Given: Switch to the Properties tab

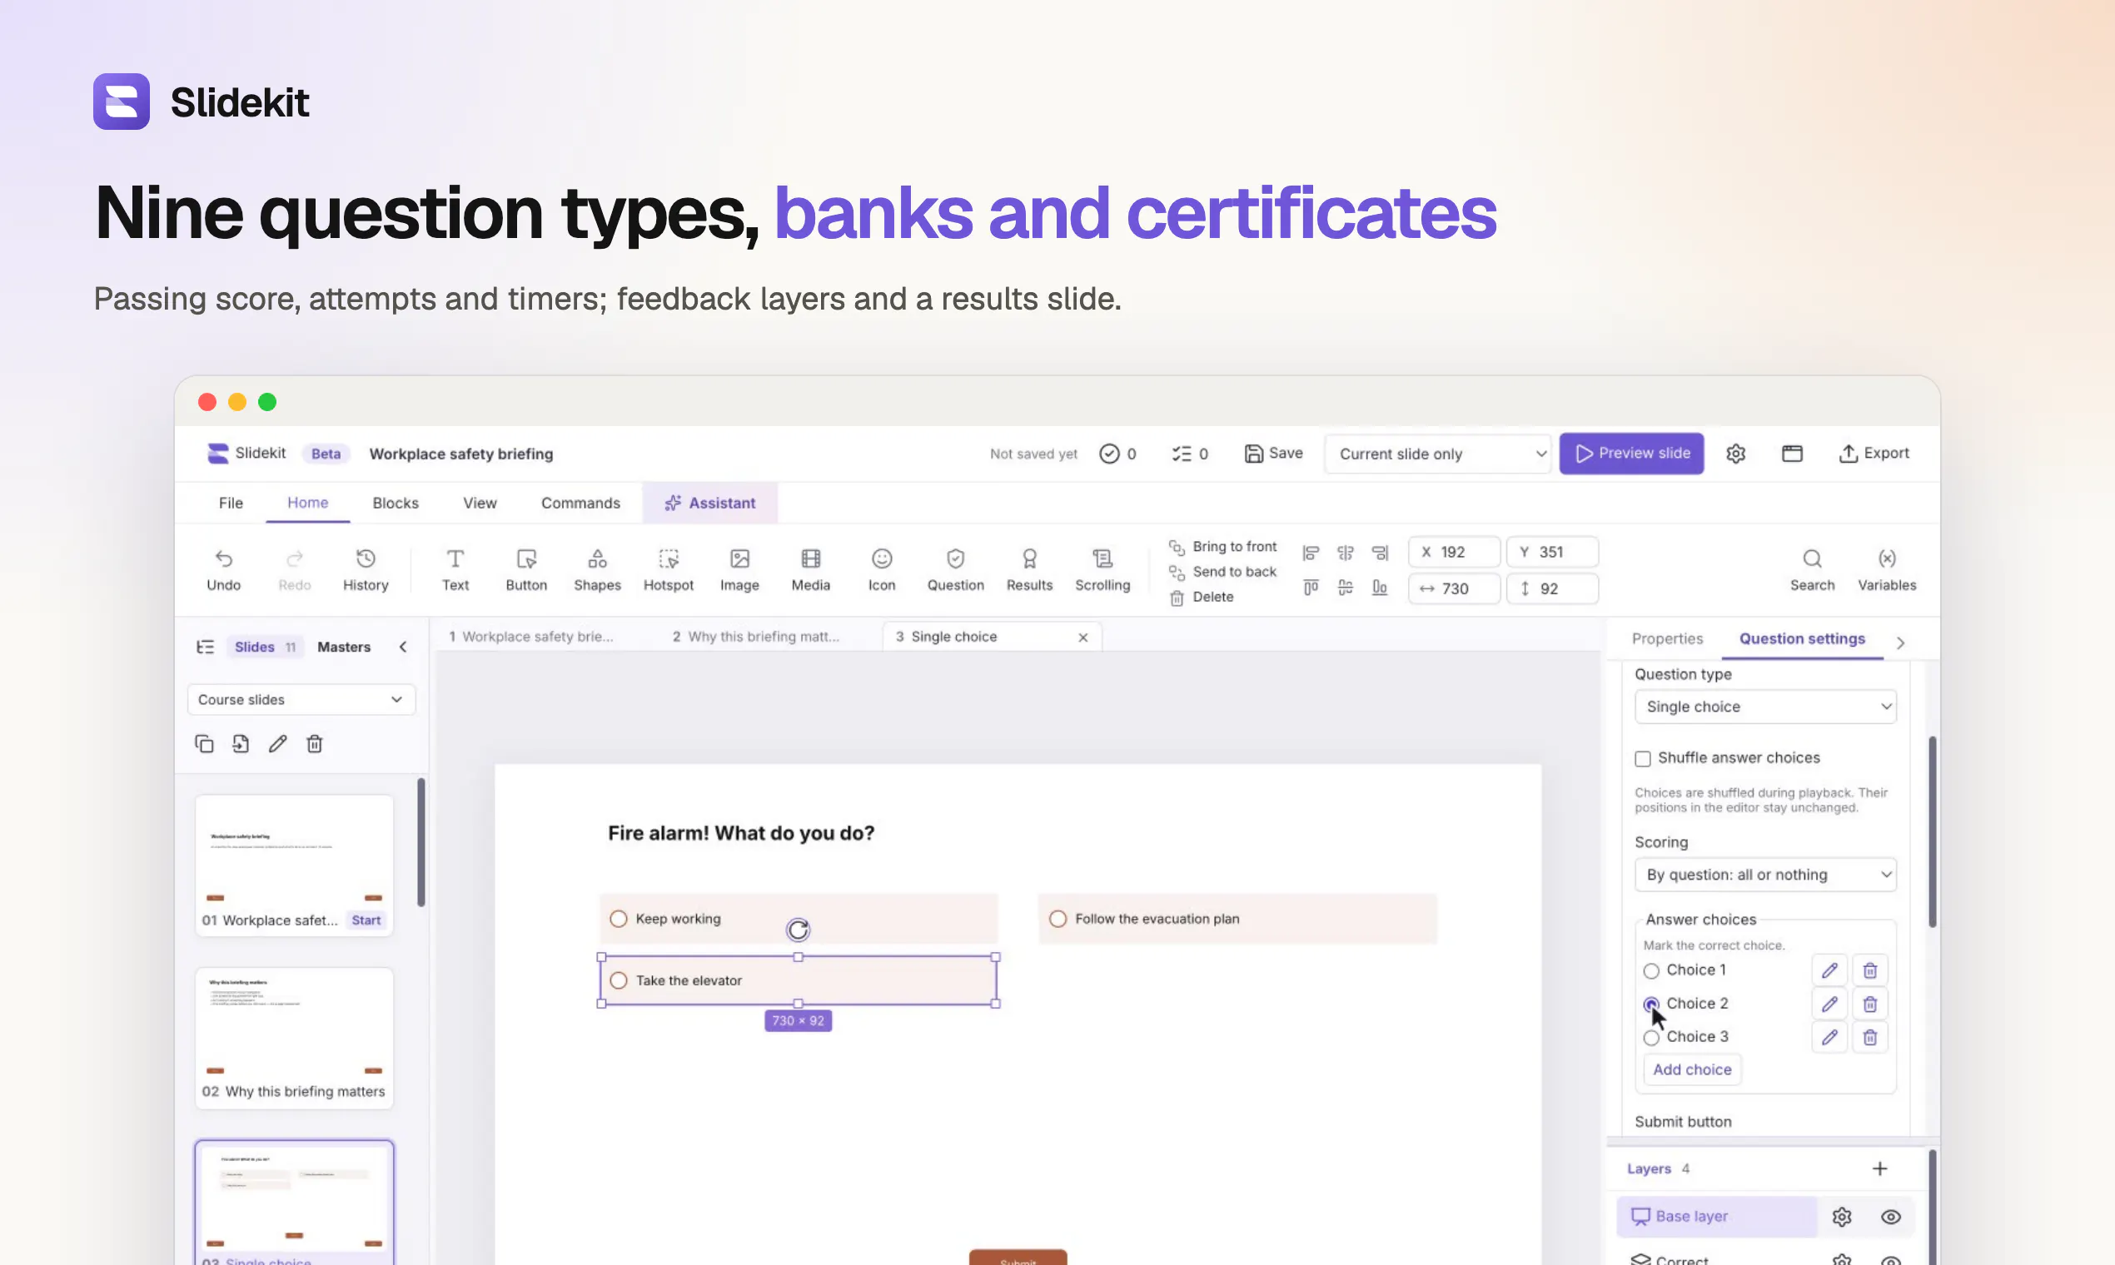Looking at the screenshot, I should 1666,638.
